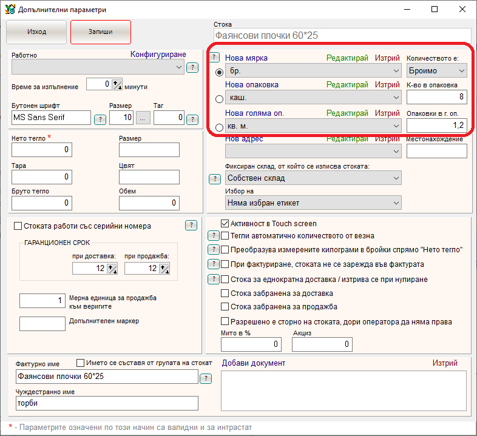Screen dimensions: 477x436
Task: Click the Опаковки в г. оп. field
Action: (437, 126)
